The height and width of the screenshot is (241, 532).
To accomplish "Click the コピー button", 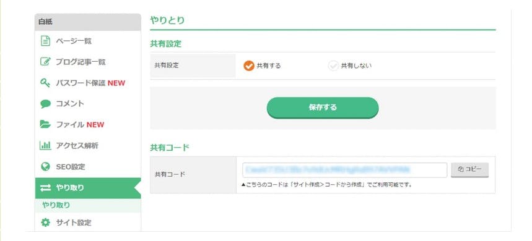I will tap(469, 170).
